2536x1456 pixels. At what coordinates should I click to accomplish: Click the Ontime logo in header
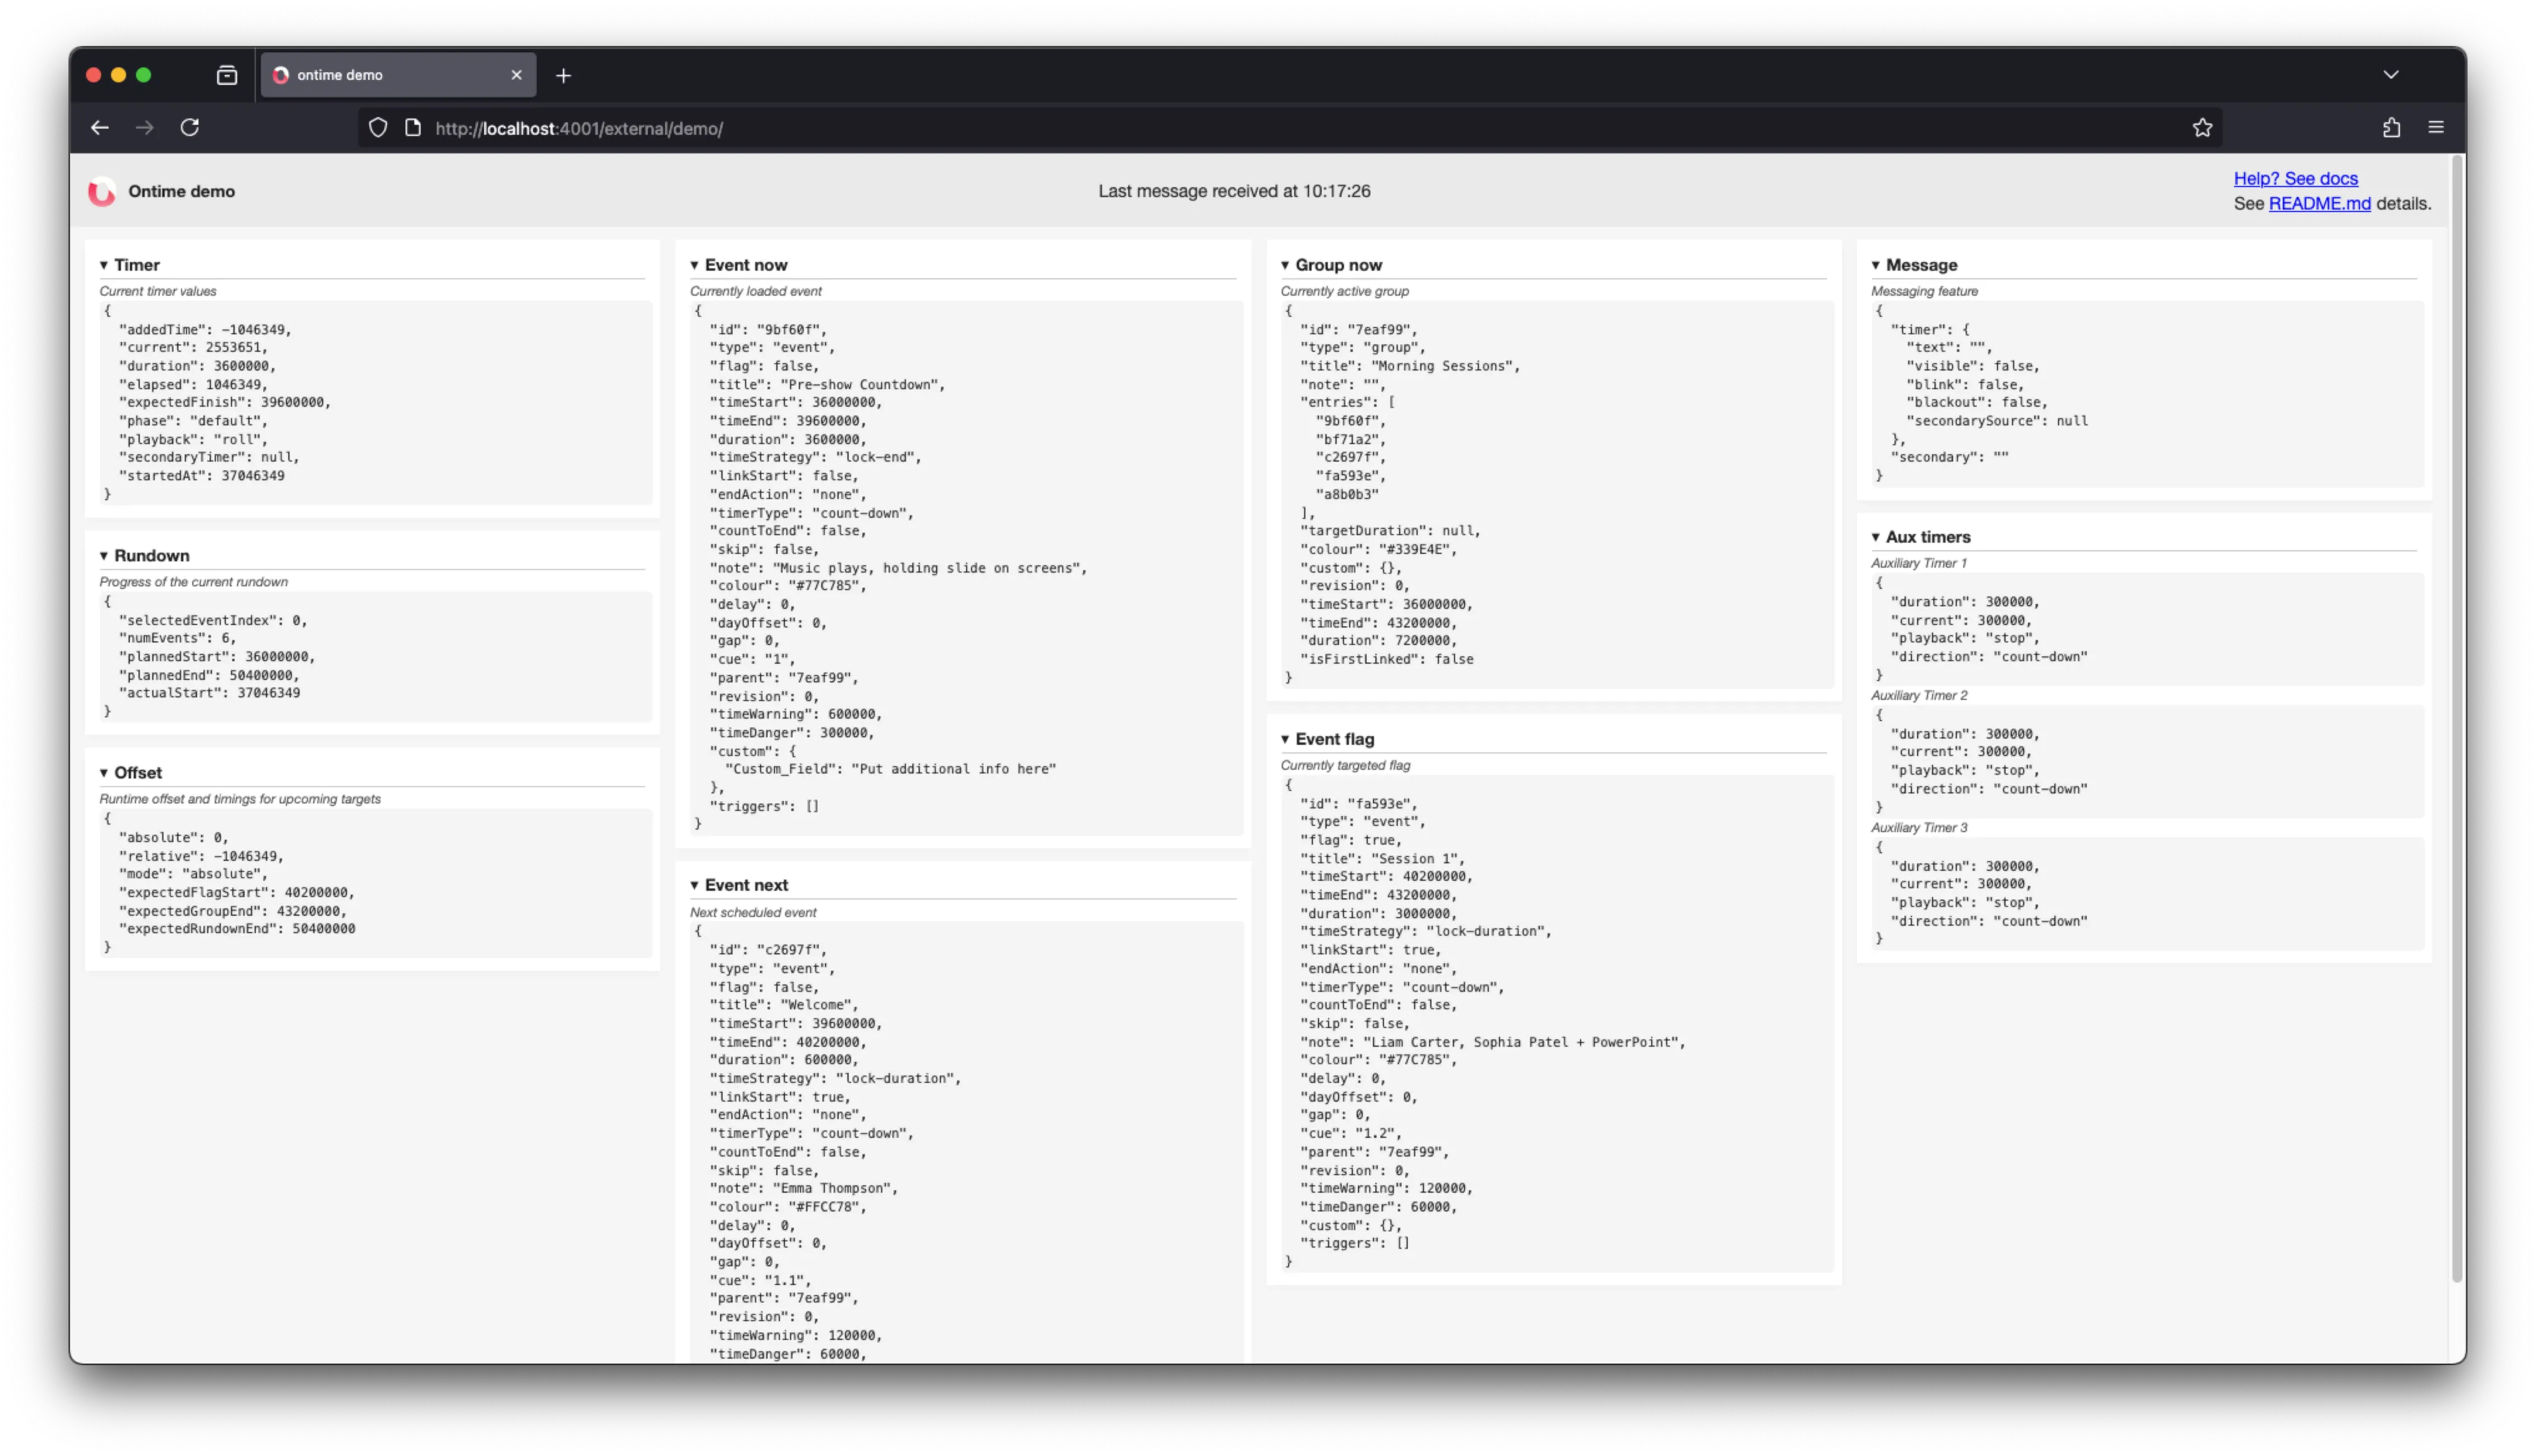(x=102, y=191)
